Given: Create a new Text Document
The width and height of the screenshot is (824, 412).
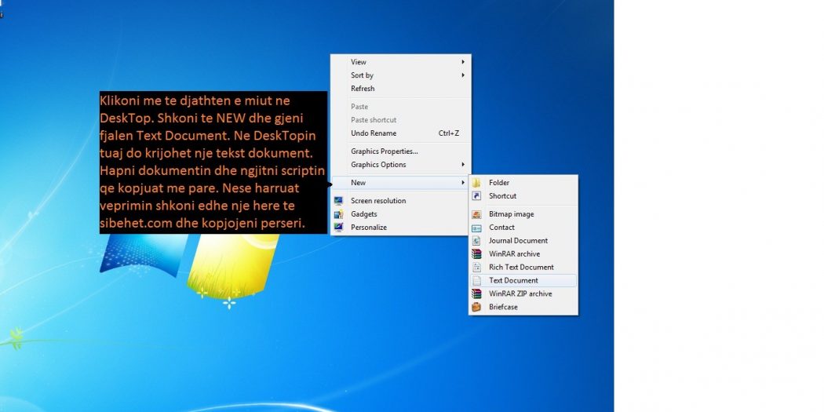Looking at the screenshot, I should click(523, 281).
